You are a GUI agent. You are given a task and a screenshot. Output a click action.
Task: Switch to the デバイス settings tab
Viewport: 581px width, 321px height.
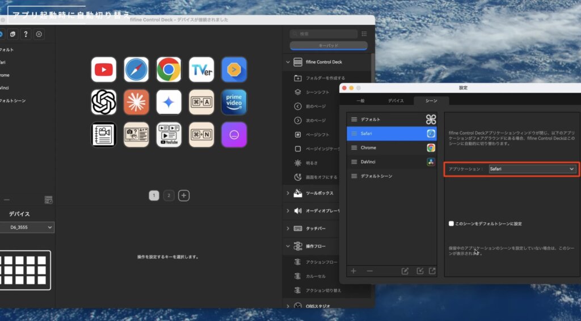click(395, 100)
